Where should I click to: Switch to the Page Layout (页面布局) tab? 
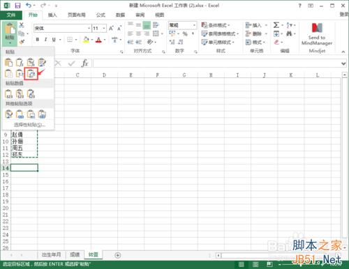tap(77, 15)
